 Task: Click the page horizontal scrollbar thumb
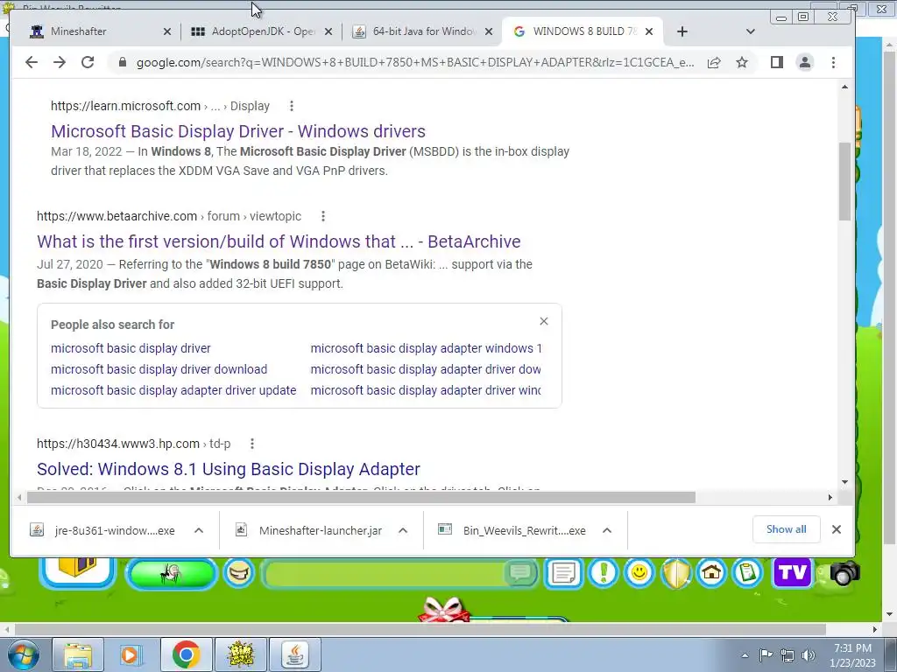pyautogui.click(x=362, y=498)
